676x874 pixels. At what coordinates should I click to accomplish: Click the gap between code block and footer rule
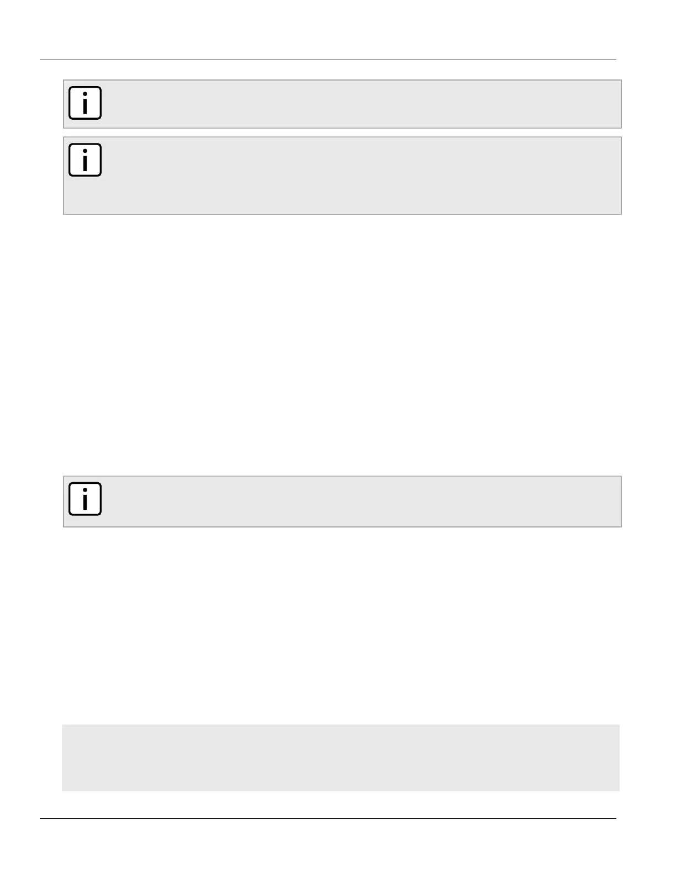(341, 804)
